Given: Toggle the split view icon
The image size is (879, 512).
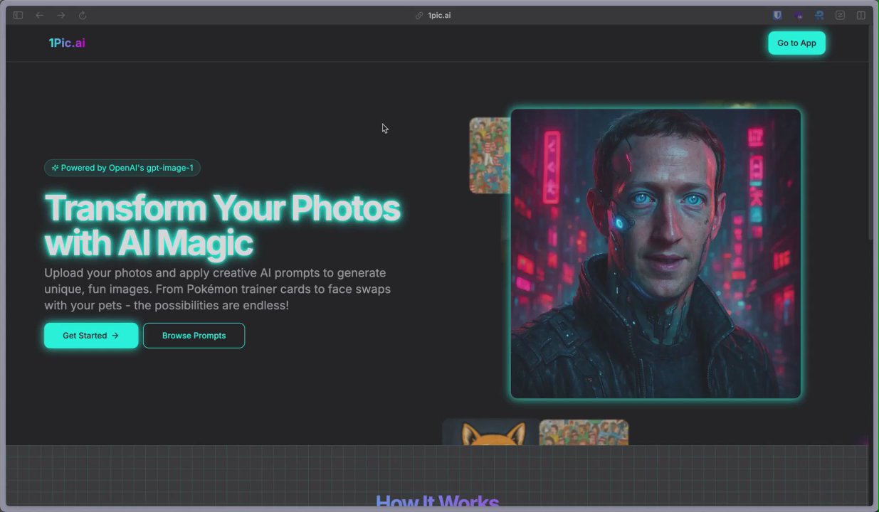Looking at the screenshot, I should click(861, 15).
